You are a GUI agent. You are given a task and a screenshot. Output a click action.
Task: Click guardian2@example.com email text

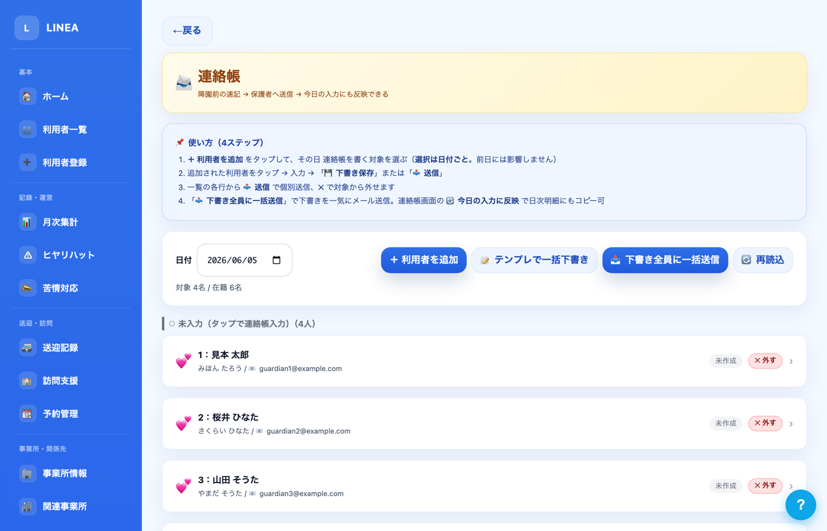(x=308, y=431)
